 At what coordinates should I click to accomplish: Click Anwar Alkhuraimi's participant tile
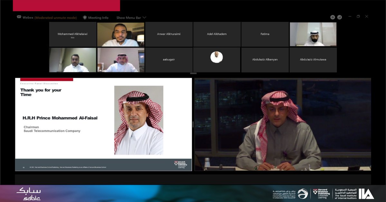[169, 34]
